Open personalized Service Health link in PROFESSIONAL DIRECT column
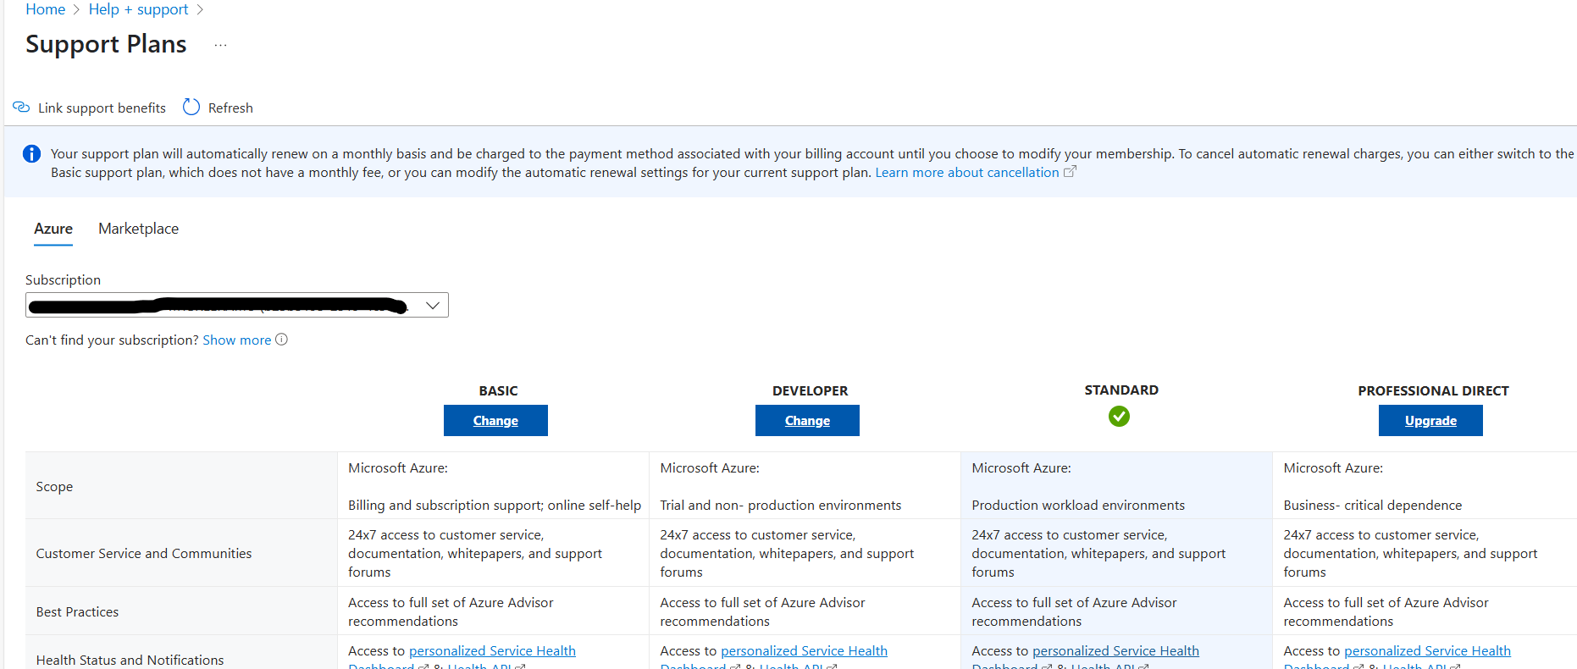1577x669 pixels. 1427,650
